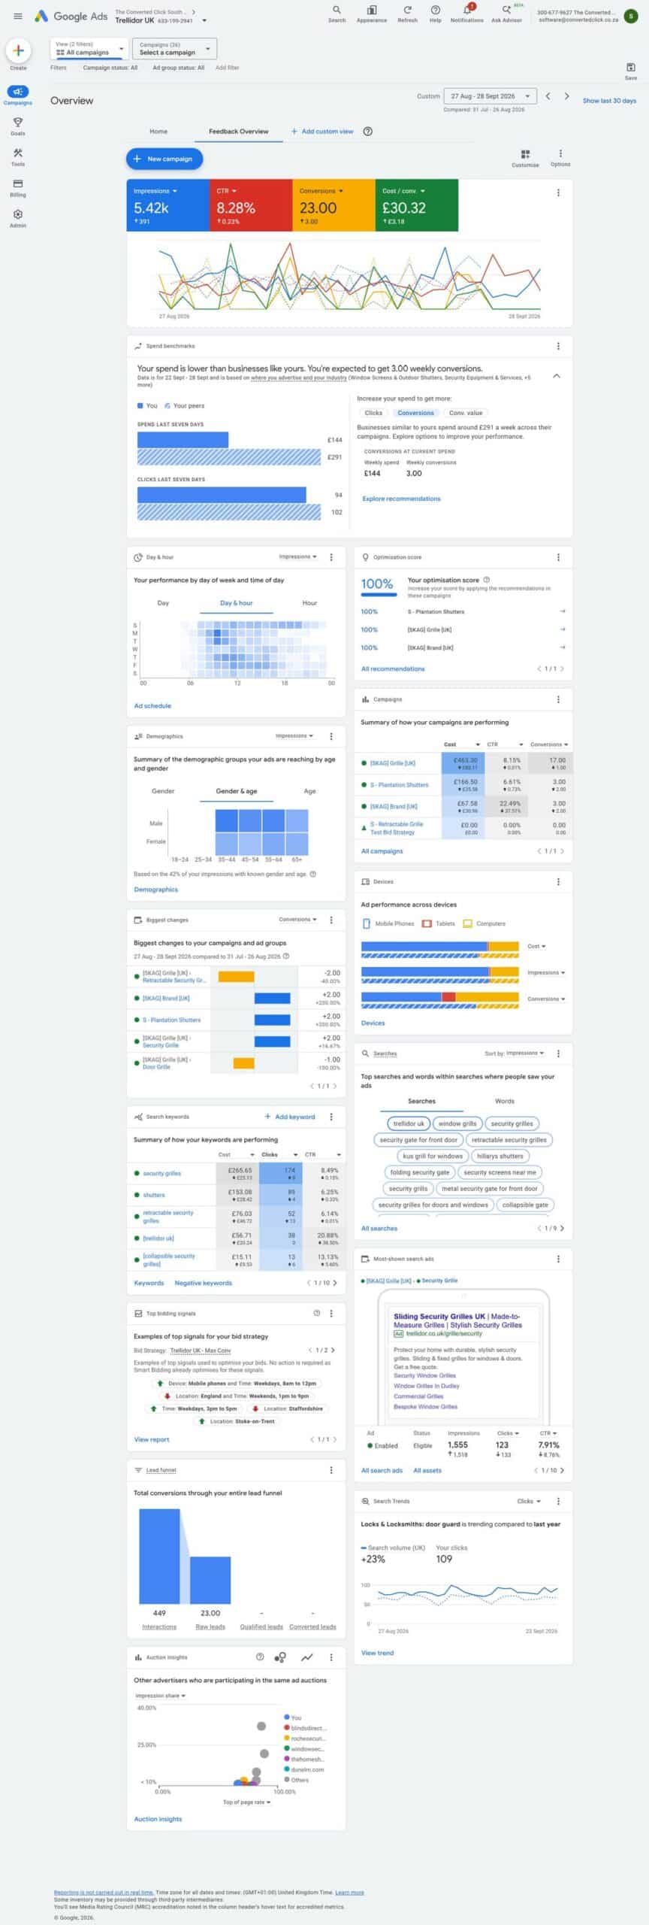The image size is (649, 1925).
Task: Toggle the collapsible gate search chip
Action: pyautogui.click(x=525, y=1205)
